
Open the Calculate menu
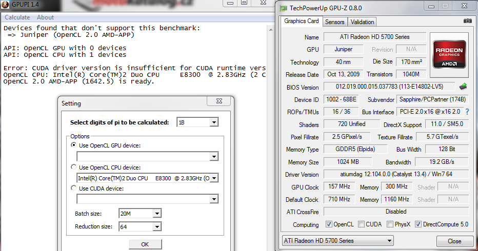(x=17, y=17)
